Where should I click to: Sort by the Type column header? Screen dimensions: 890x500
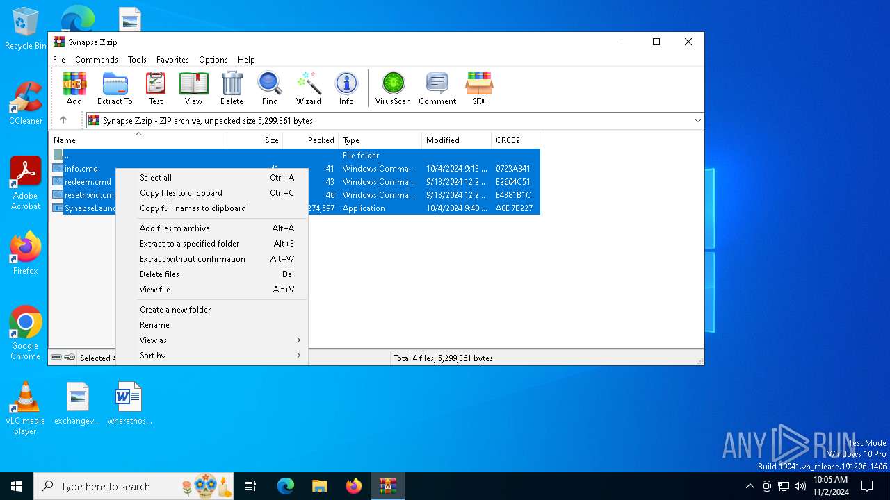point(380,140)
